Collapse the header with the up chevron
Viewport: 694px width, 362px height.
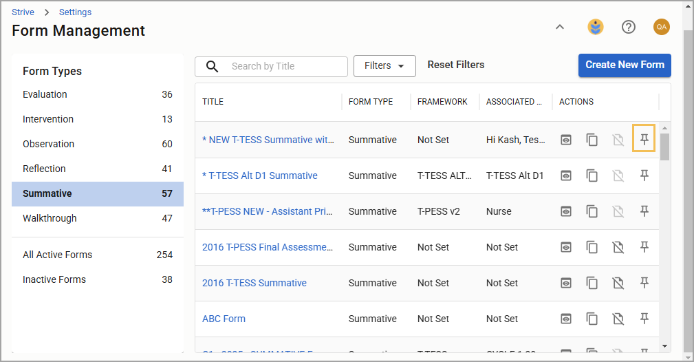tap(559, 27)
